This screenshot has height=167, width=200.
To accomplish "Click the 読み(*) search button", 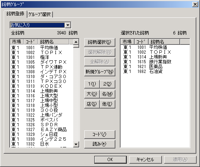I will pyautogui.click(x=99, y=144).
